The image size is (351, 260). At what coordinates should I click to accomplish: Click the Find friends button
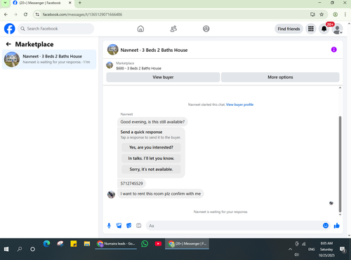point(289,29)
